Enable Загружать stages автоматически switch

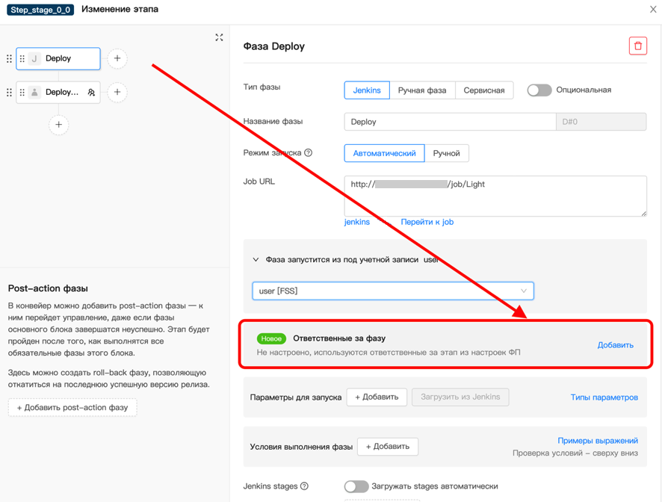tap(356, 486)
